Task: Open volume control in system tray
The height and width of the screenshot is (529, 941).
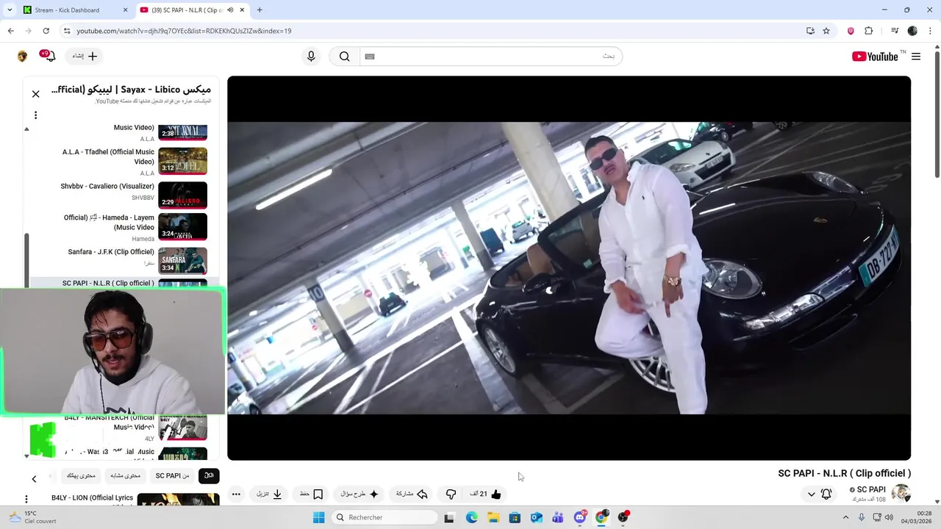Action: (889, 517)
